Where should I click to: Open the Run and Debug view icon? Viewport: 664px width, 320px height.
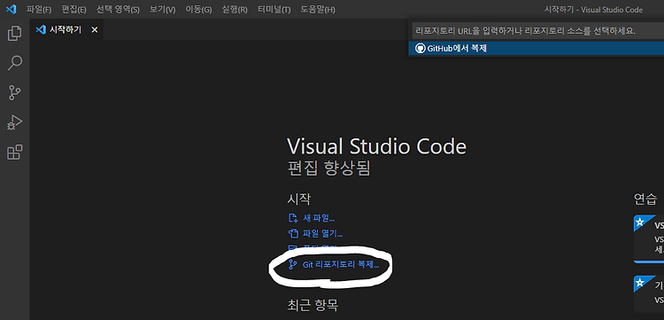pos(15,122)
